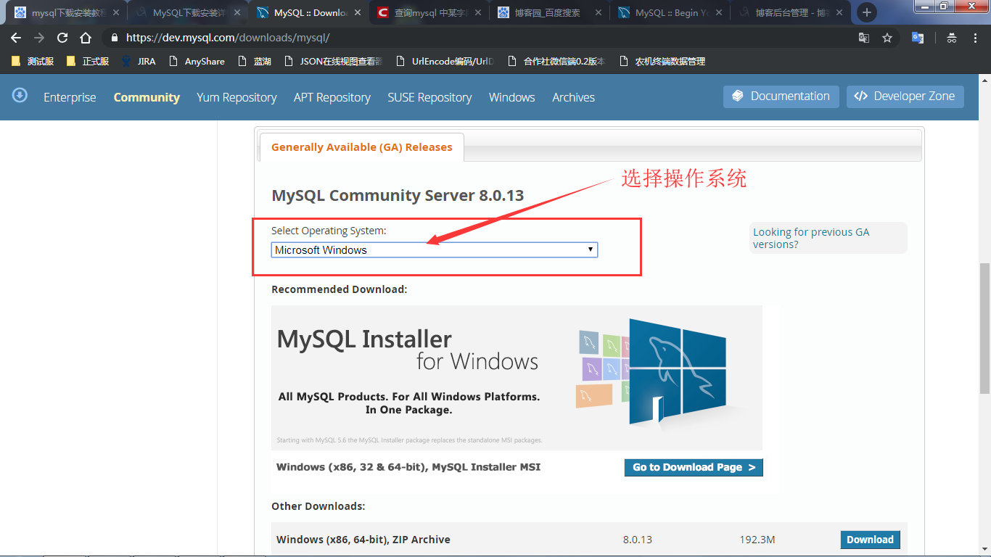The height and width of the screenshot is (557, 991).
Task: Close the '查询mysql 中某字' tab
Action: click(x=478, y=12)
